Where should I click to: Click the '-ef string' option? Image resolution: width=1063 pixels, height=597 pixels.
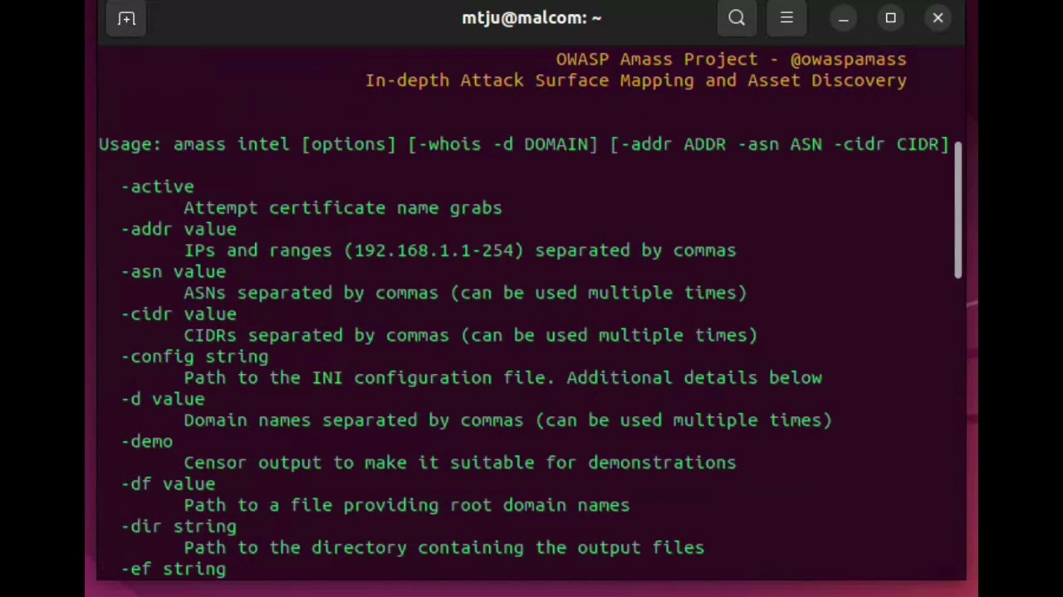[174, 569]
